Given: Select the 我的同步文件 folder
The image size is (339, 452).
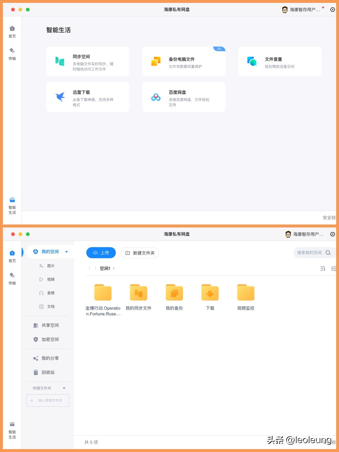Looking at the screenshot, I should [x=139, y=297].
